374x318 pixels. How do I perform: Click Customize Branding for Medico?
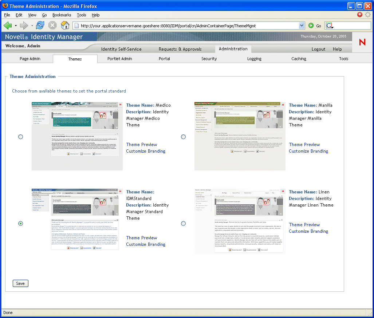(146, 151)
